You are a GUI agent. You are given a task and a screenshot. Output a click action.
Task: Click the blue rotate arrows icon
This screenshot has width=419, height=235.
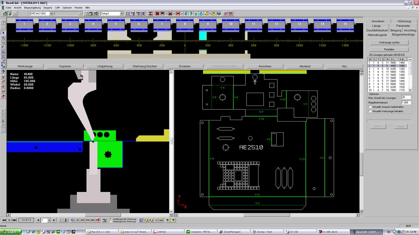click(72, 220)
